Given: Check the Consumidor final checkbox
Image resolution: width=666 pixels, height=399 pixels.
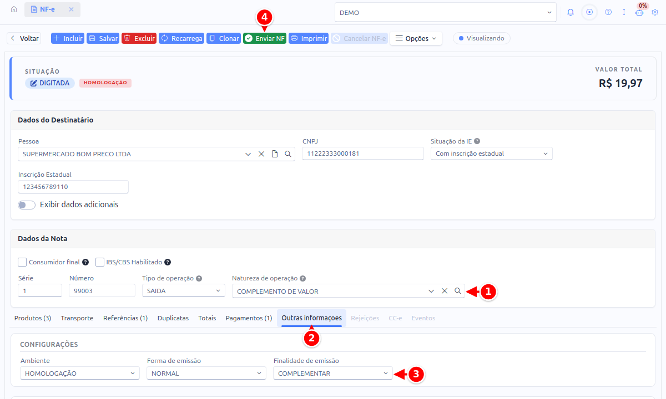Looking at the screenshot, I should coord(22,262).
